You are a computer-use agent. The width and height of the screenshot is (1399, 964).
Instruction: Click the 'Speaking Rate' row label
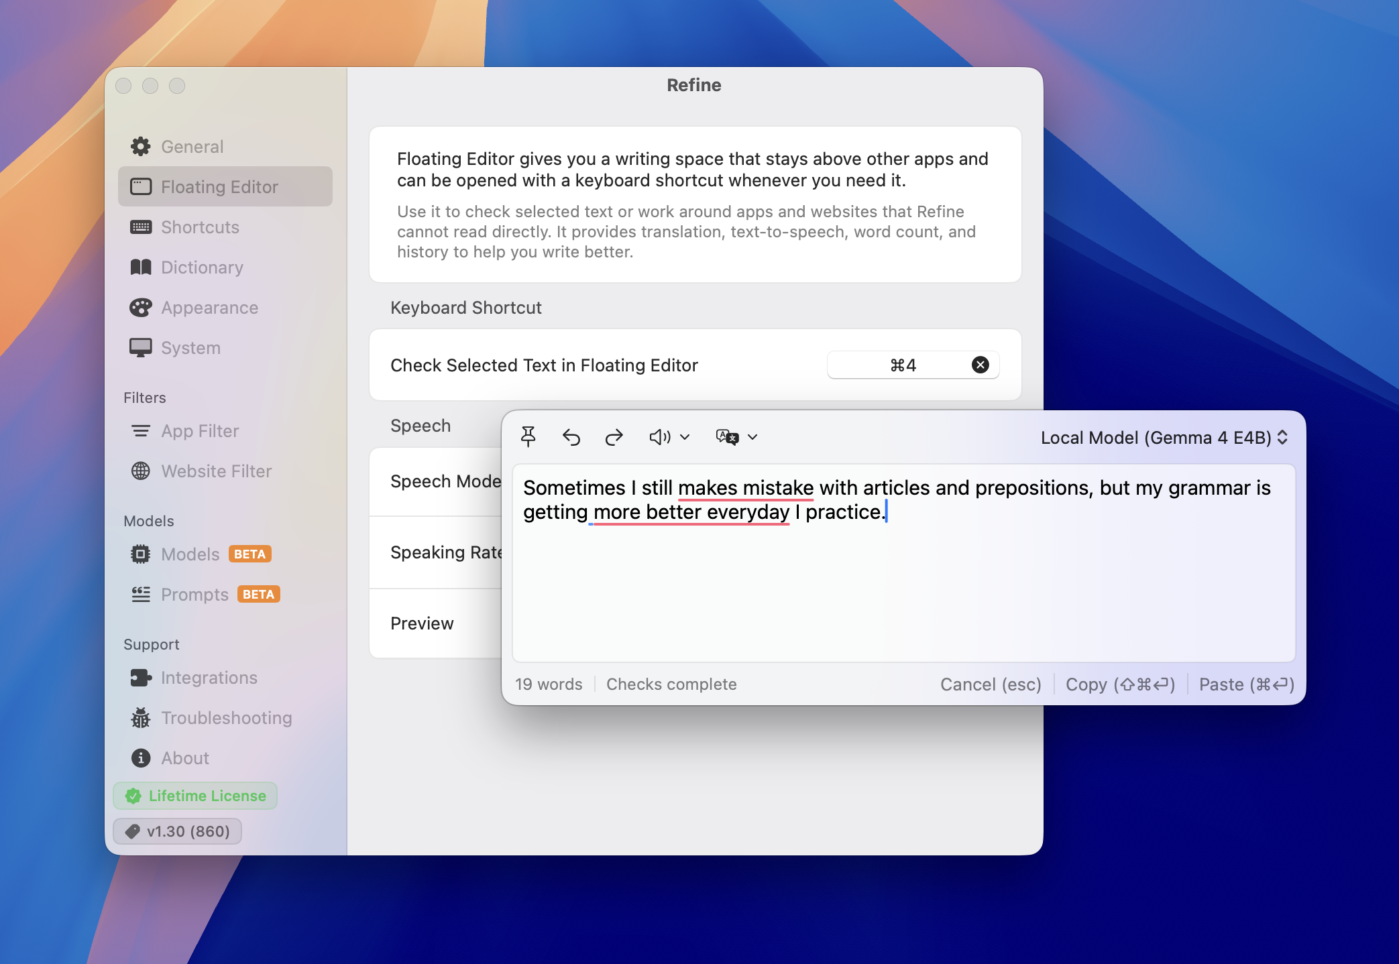point(446,552)
